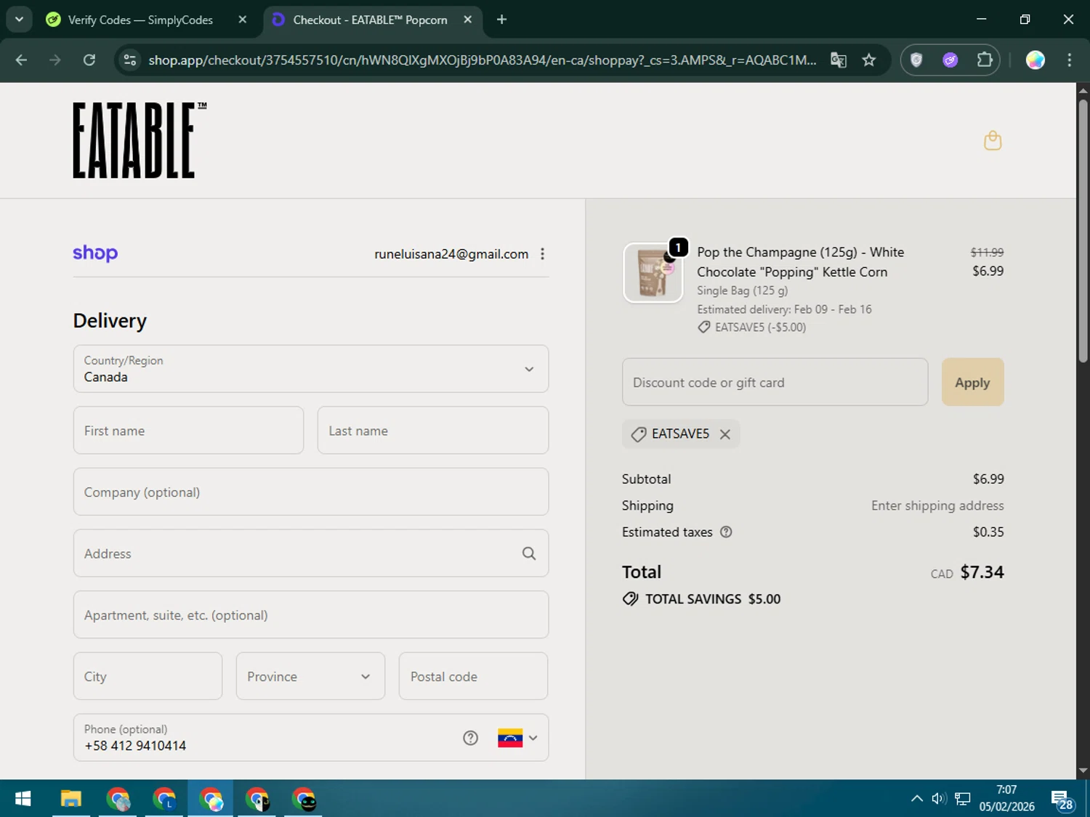1090x817 pixels.
Task: Open Windows Start menu
Action: [x=23, y=799]
